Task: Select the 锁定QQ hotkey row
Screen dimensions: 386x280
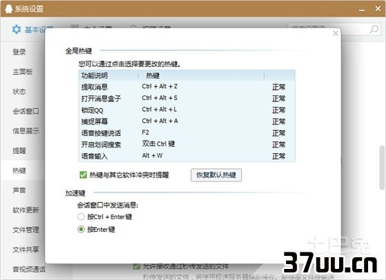Action: pos(187,110)
